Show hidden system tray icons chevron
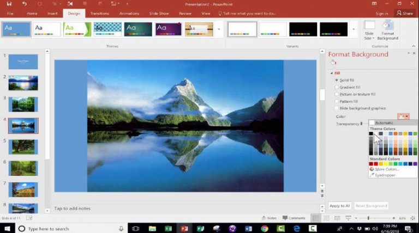The height and width of the screenshot is (233, 419). (x=351, y=229)
